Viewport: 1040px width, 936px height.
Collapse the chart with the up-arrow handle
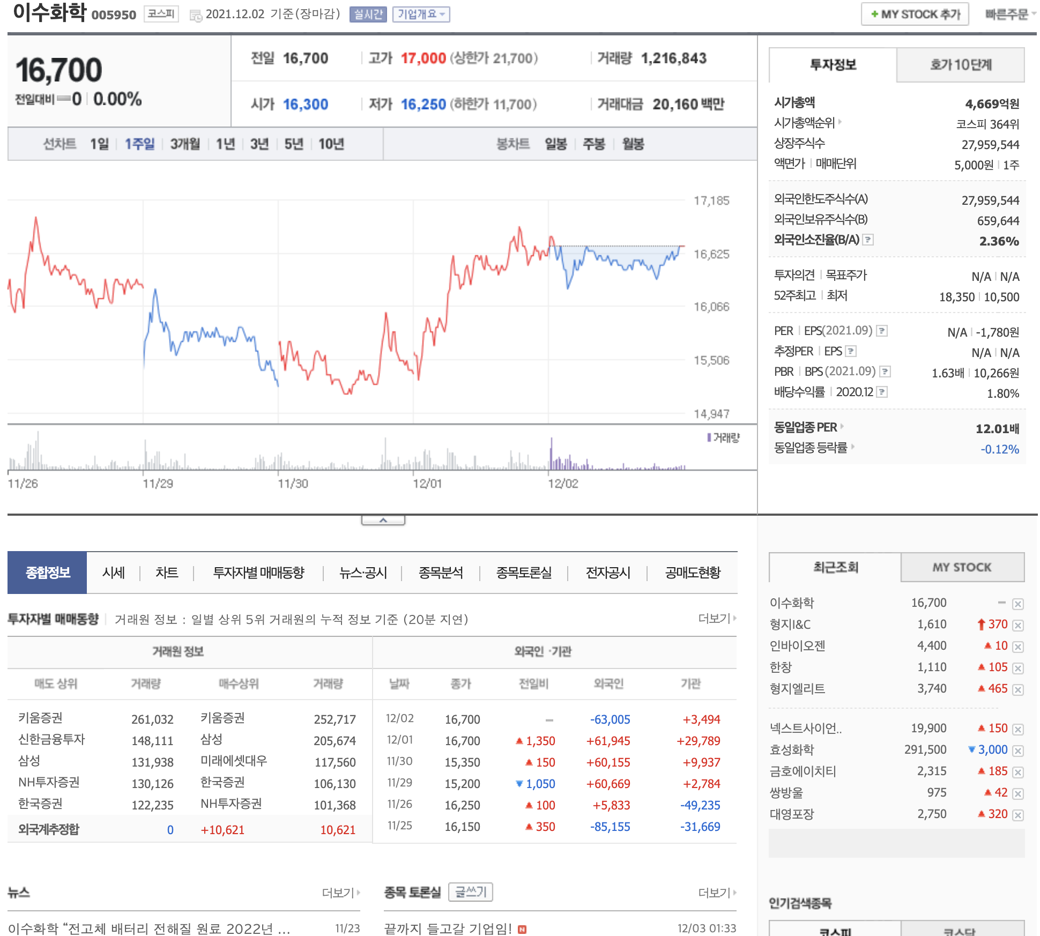pos(383,521)
